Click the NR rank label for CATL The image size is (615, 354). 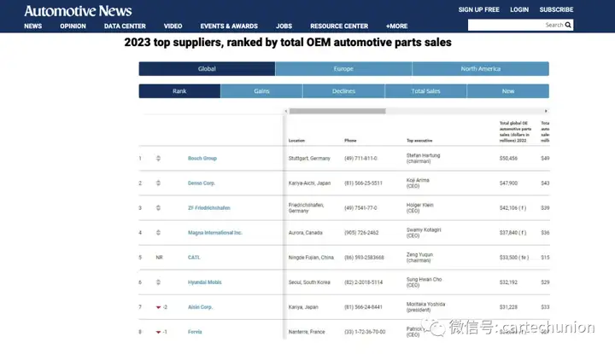point(159,258)
